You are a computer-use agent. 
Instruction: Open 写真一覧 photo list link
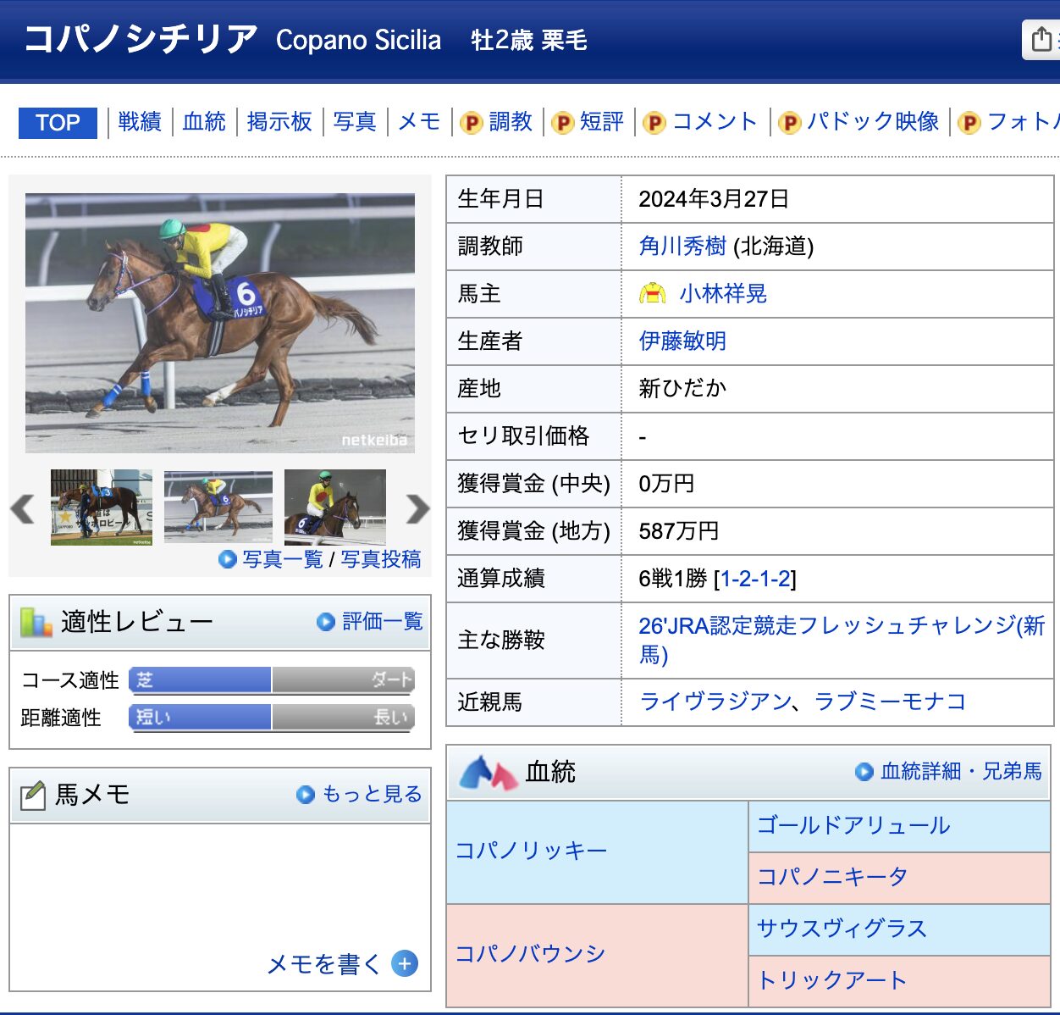tap(283, 559)
